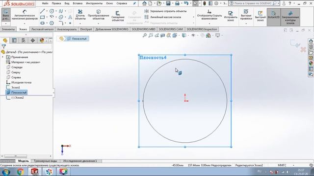Click Линейный массив эскиза button
The width and height of the screenshot is (314, 176).
coord(163,17)
